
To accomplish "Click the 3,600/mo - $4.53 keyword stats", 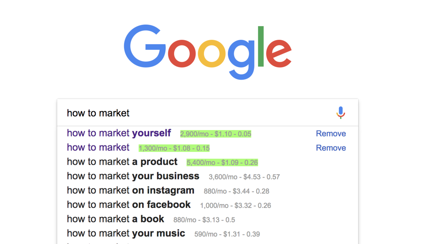I will click(x=244, y=177).
